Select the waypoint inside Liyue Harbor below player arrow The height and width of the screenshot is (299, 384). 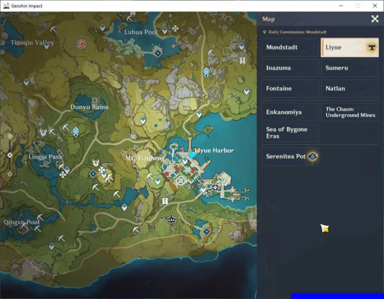[185, 161]
